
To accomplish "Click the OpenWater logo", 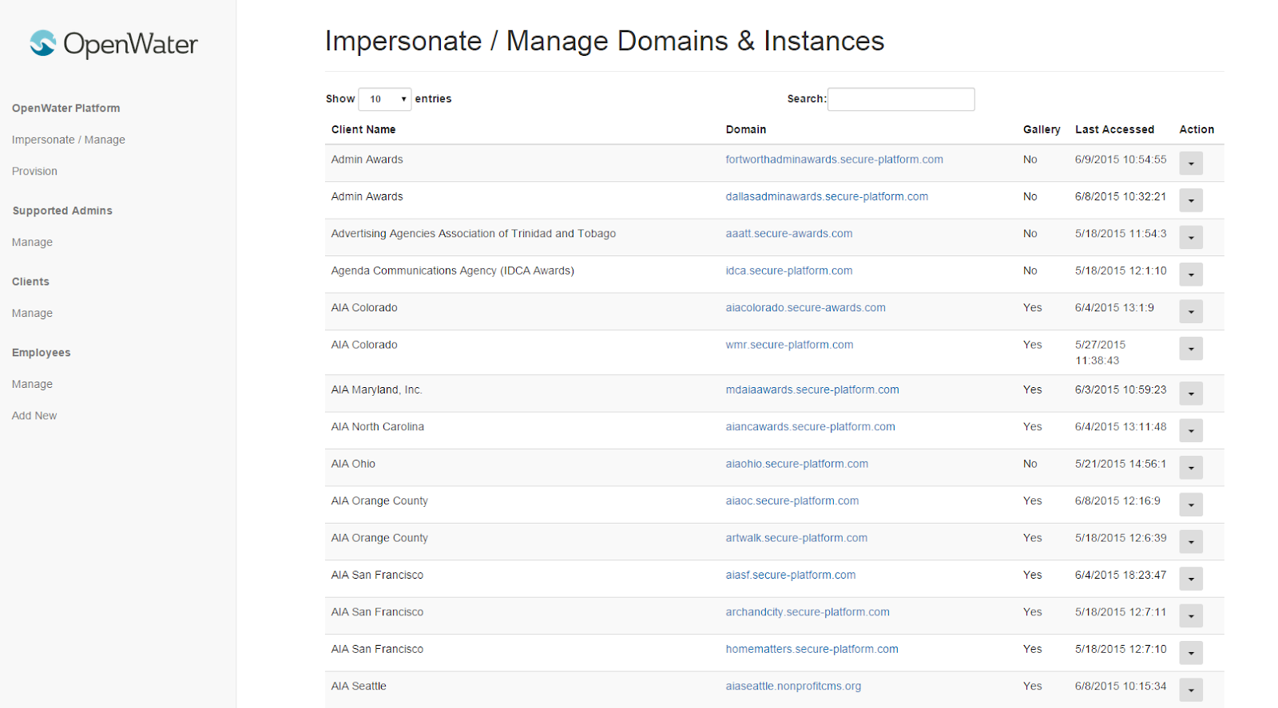I will [x=113, y=44].
